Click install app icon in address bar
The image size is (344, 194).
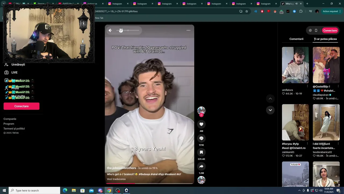pos(241,11)
